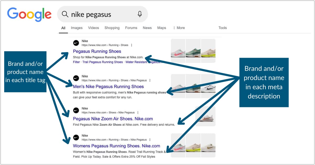Click the magnifying glass search icon
The height and width of the screenshot is (165, 315).
tap(65, 14)
